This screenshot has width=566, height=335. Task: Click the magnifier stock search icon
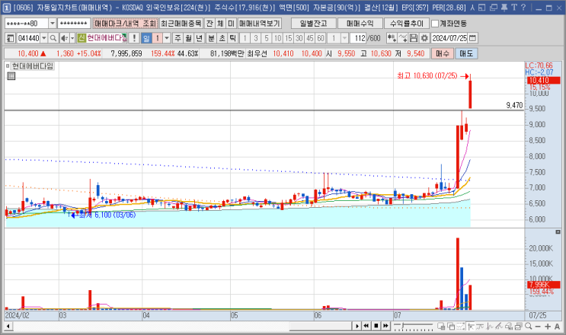click(53, 38)
